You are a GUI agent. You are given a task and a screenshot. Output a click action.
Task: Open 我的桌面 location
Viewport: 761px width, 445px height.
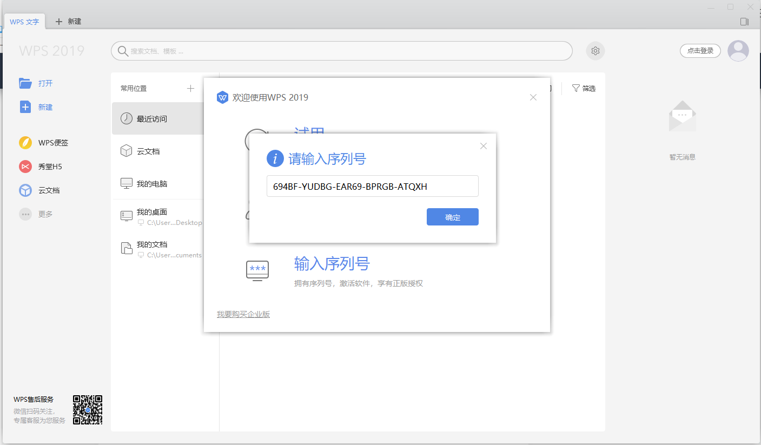click(x=158, y=217)
